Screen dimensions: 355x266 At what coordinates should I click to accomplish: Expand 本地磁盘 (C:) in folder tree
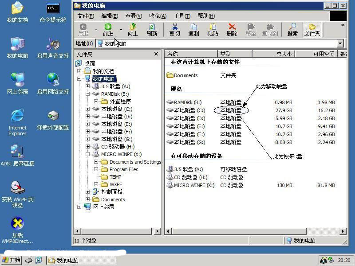coord(88,109)
